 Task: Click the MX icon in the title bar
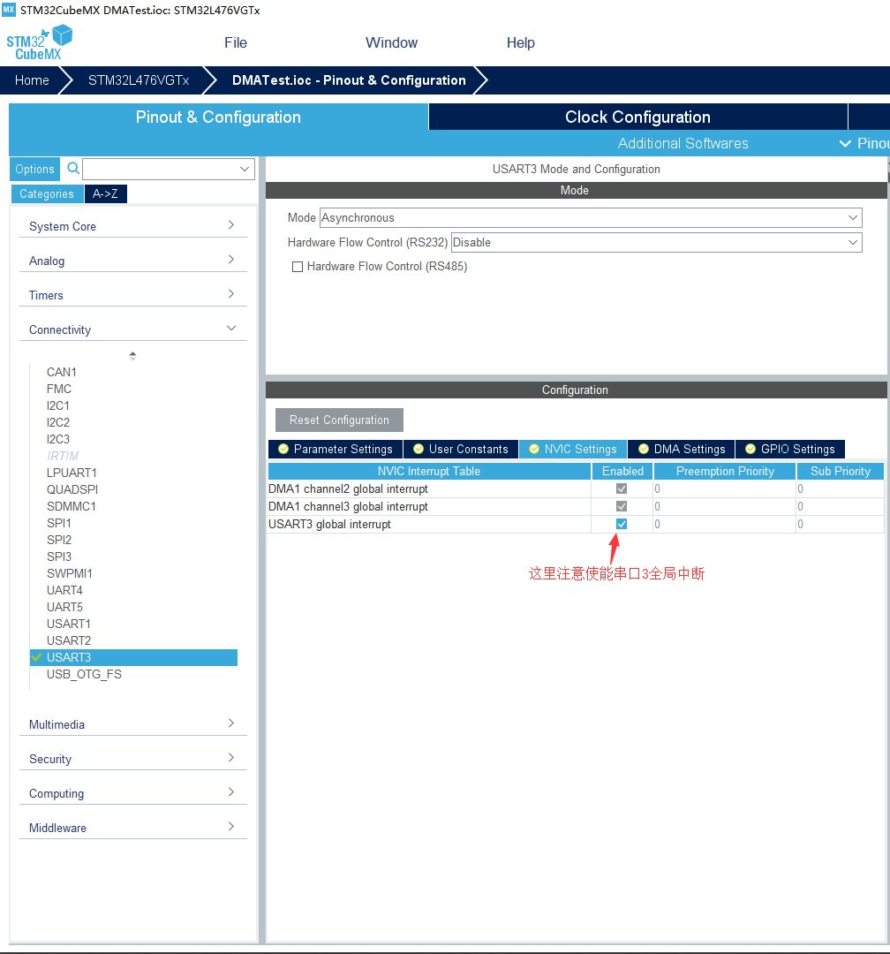pos(9,9)
